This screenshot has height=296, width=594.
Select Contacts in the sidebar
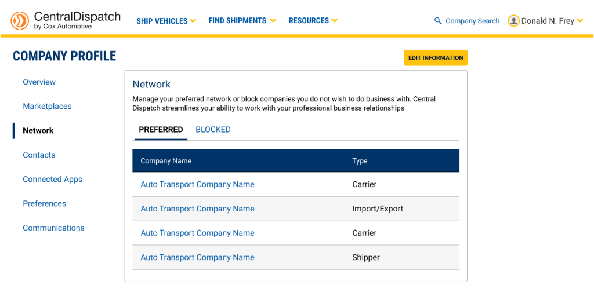[39, 155]
